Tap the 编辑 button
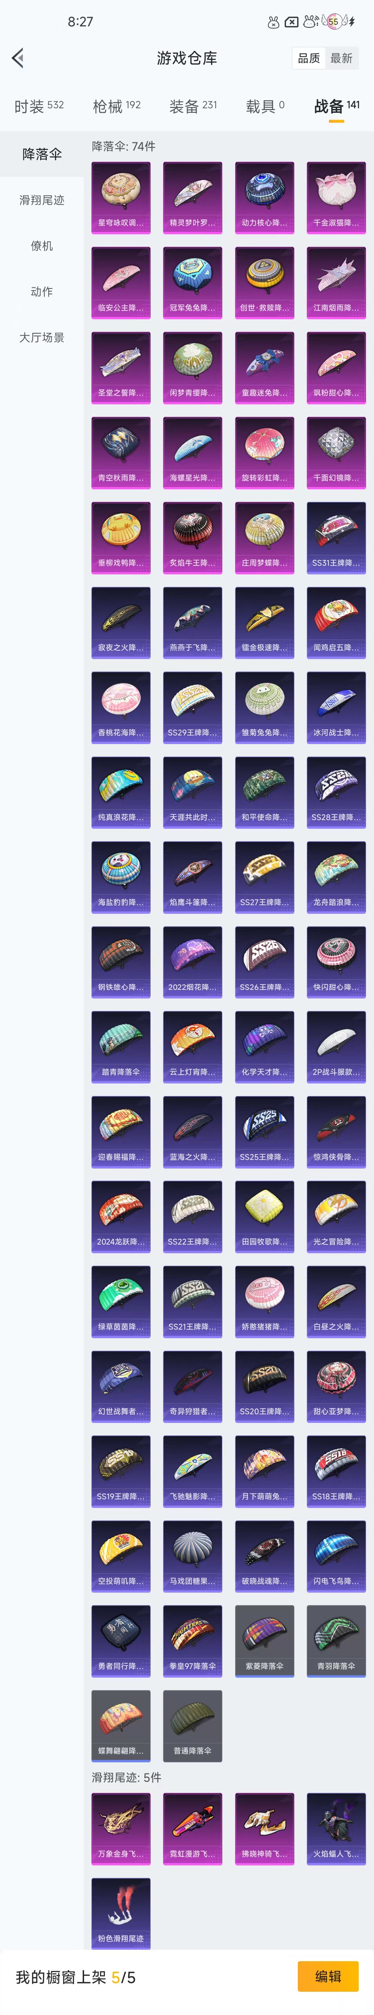Screen dimensions: 374x2015 pos(328,1976)
